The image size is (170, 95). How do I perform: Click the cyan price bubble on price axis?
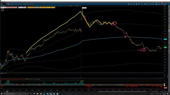point(165,39)
